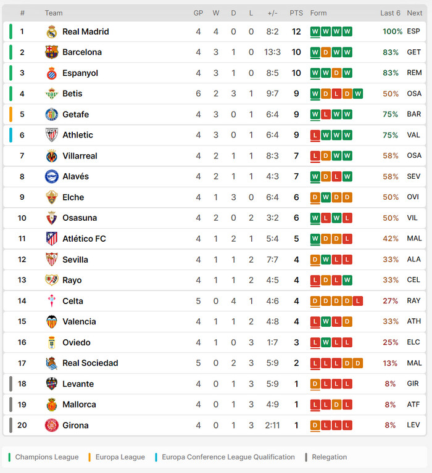Click the Girona club crest
This screenshot has width=432, height=473.
(x=52, y=425)
